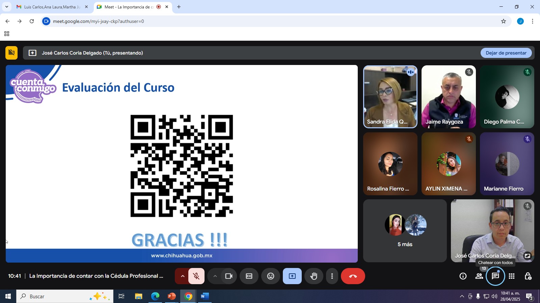Click the tray microphone icon

coord(478,296)
